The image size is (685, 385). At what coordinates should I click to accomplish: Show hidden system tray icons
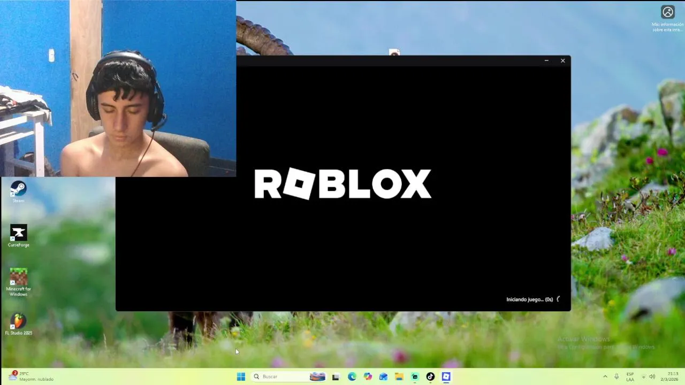[605, 376]
